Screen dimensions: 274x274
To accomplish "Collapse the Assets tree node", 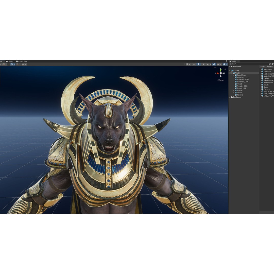I will click(230, 71).
